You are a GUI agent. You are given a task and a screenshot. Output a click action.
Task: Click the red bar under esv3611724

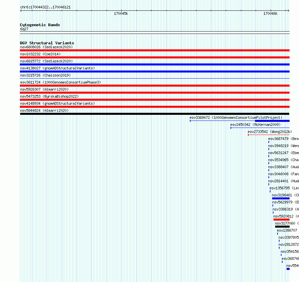[x=155, y=86]
